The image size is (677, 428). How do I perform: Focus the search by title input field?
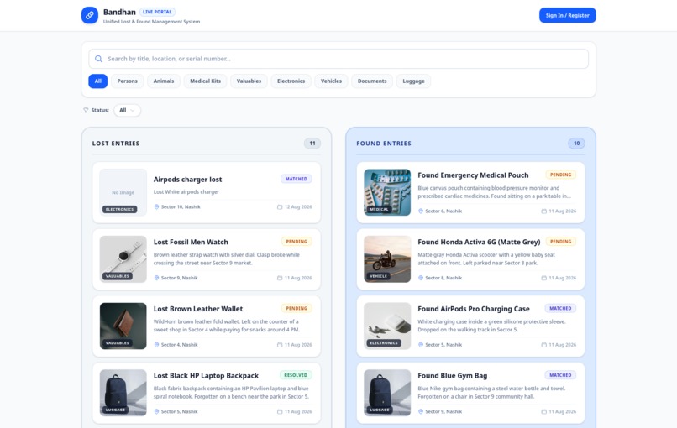(338, 59)
